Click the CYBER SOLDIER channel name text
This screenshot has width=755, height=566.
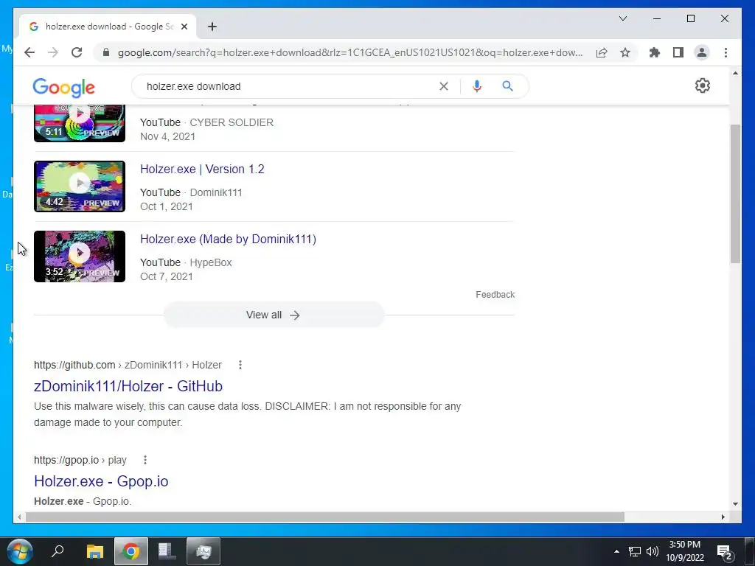(x=232, y=122)
